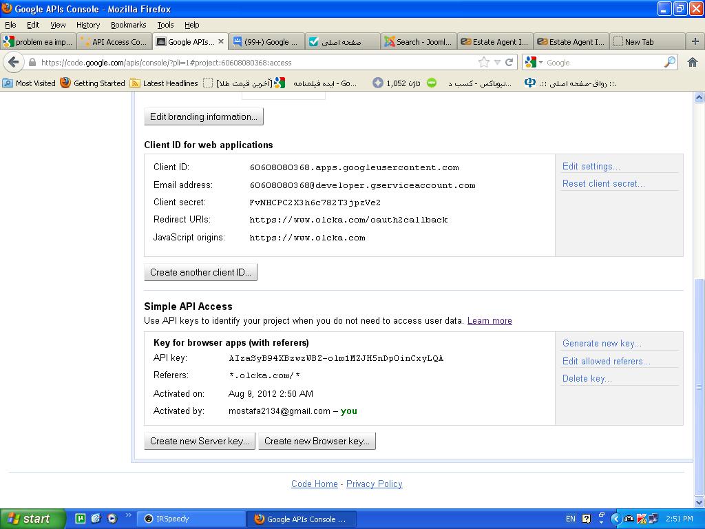The height and width of the screenshot is (529, 705).
Task: Open the Windows start button
Action: pyautogui.click(x=32, y=519)
